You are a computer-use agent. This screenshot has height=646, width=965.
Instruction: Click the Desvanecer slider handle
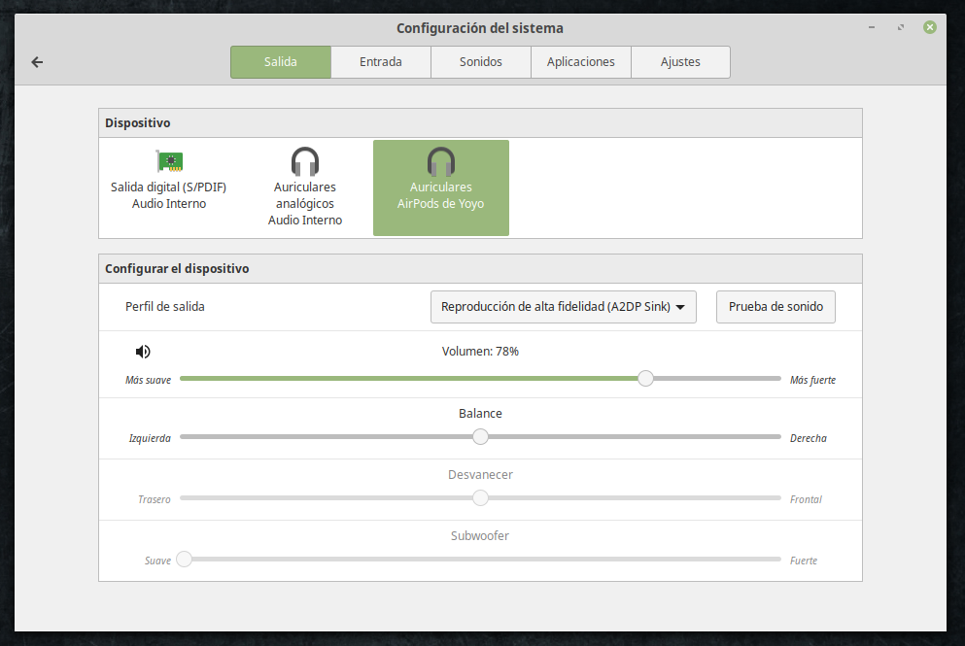pyautogui.click(x=480, y=498)
